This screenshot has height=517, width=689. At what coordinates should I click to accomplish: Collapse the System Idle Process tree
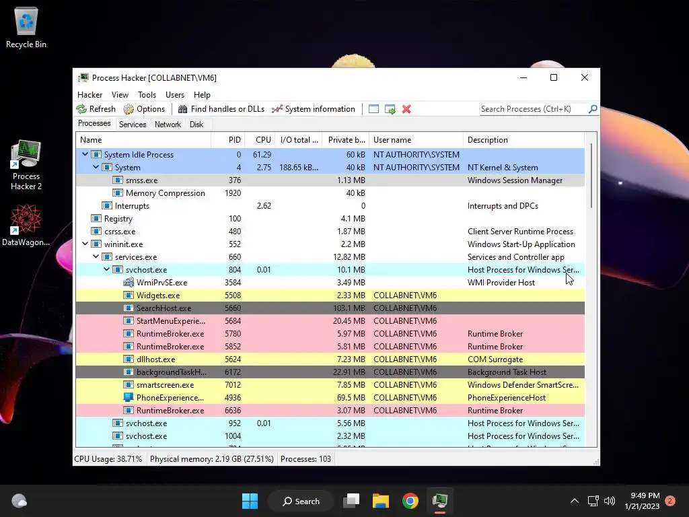tap(85, 154)
